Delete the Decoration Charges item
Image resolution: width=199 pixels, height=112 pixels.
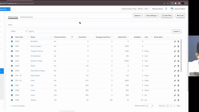pos(178,71)
